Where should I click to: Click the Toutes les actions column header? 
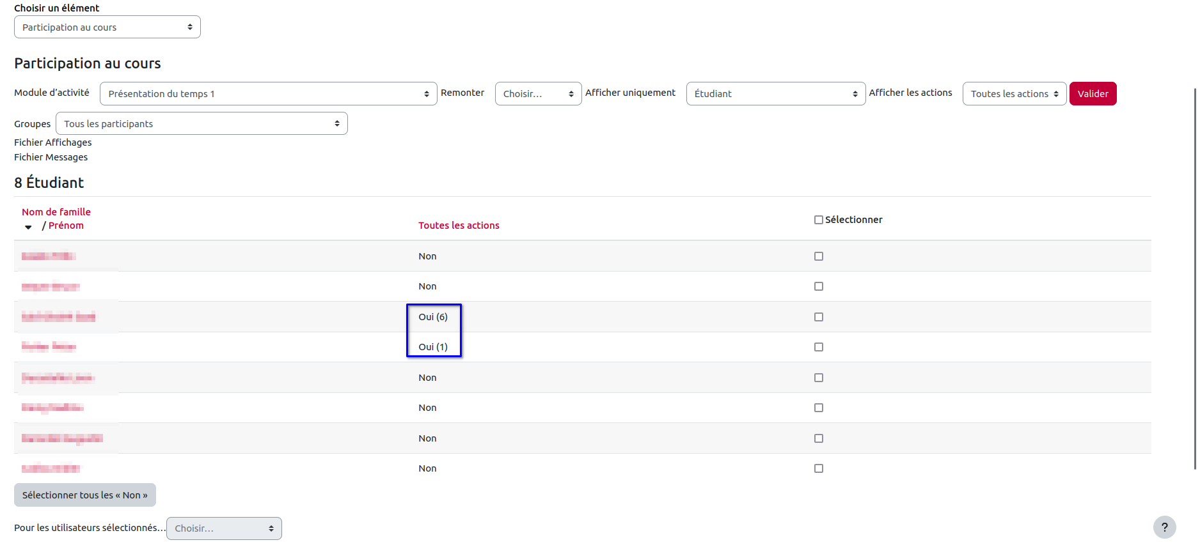tap(459, 226)
